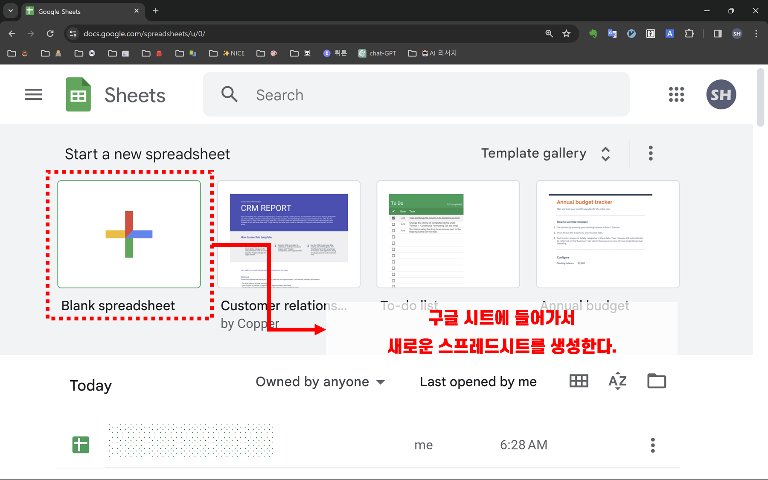
Task: Open the blue letter A extension
Action: [x=670, y=34]
